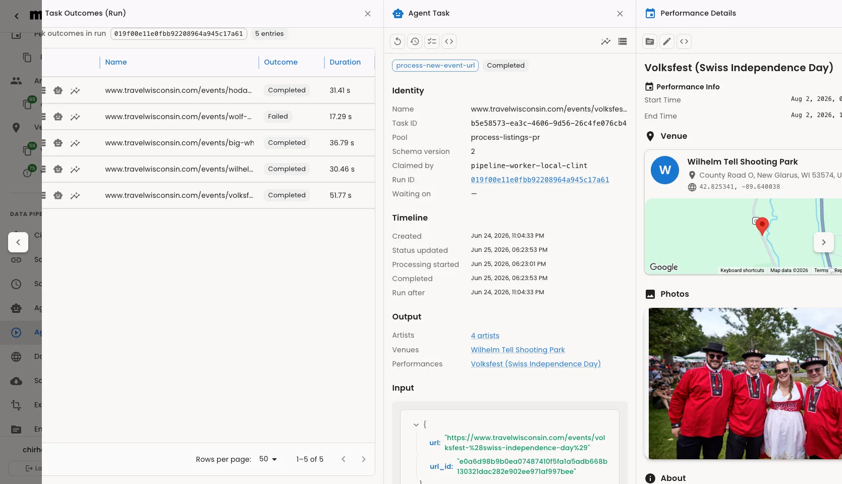
Task: Click the chart icon in the volksf... row
Action: tap(75, 195)
